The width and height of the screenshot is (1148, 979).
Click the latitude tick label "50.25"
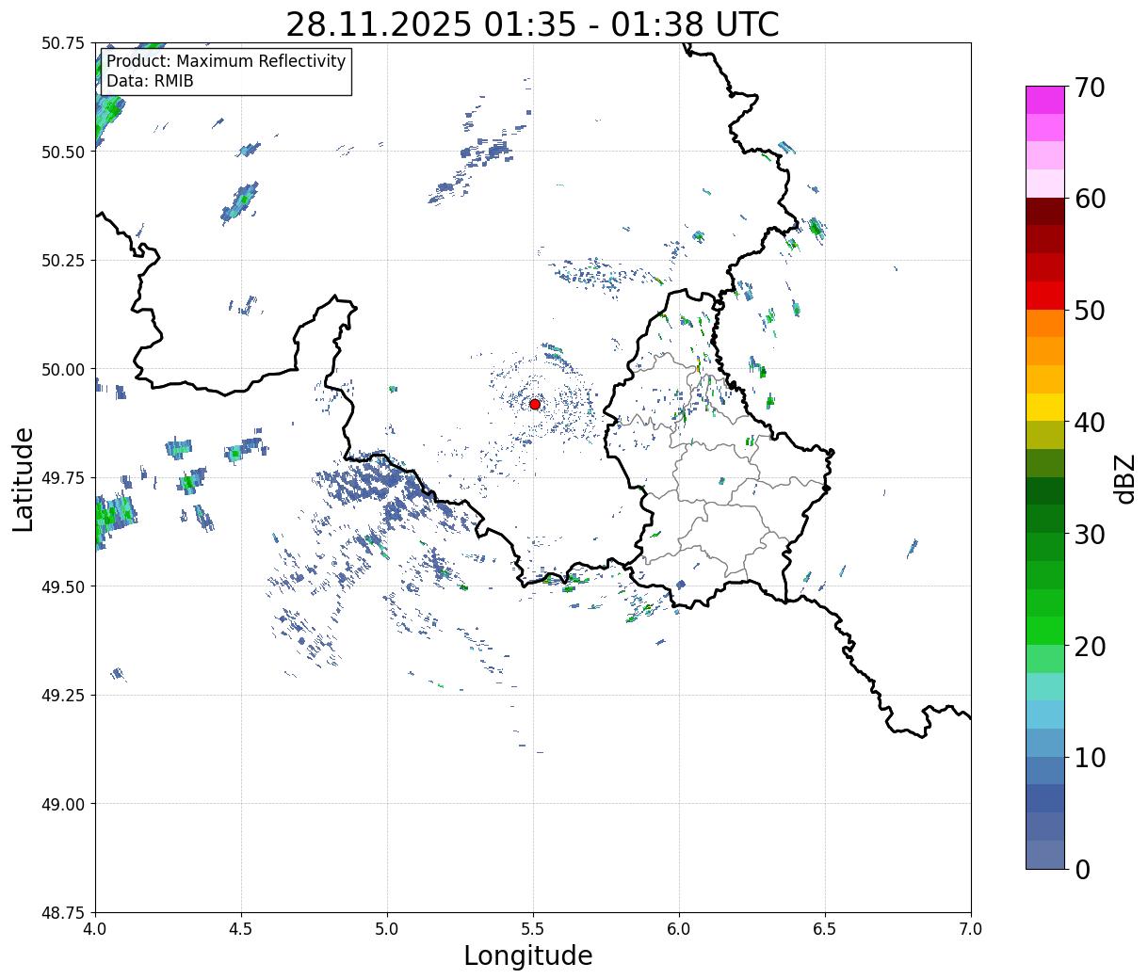63,261
